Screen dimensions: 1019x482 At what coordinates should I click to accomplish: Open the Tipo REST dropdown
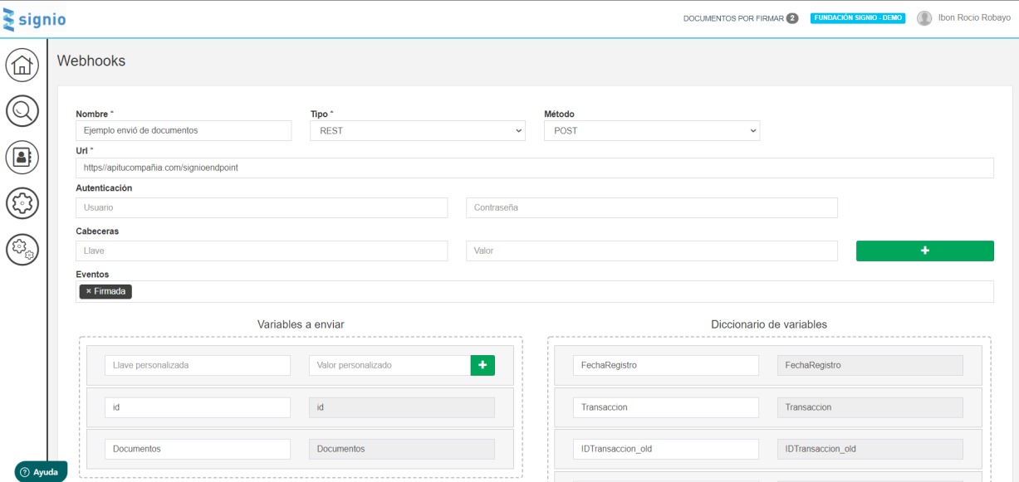tap(419, 130)
